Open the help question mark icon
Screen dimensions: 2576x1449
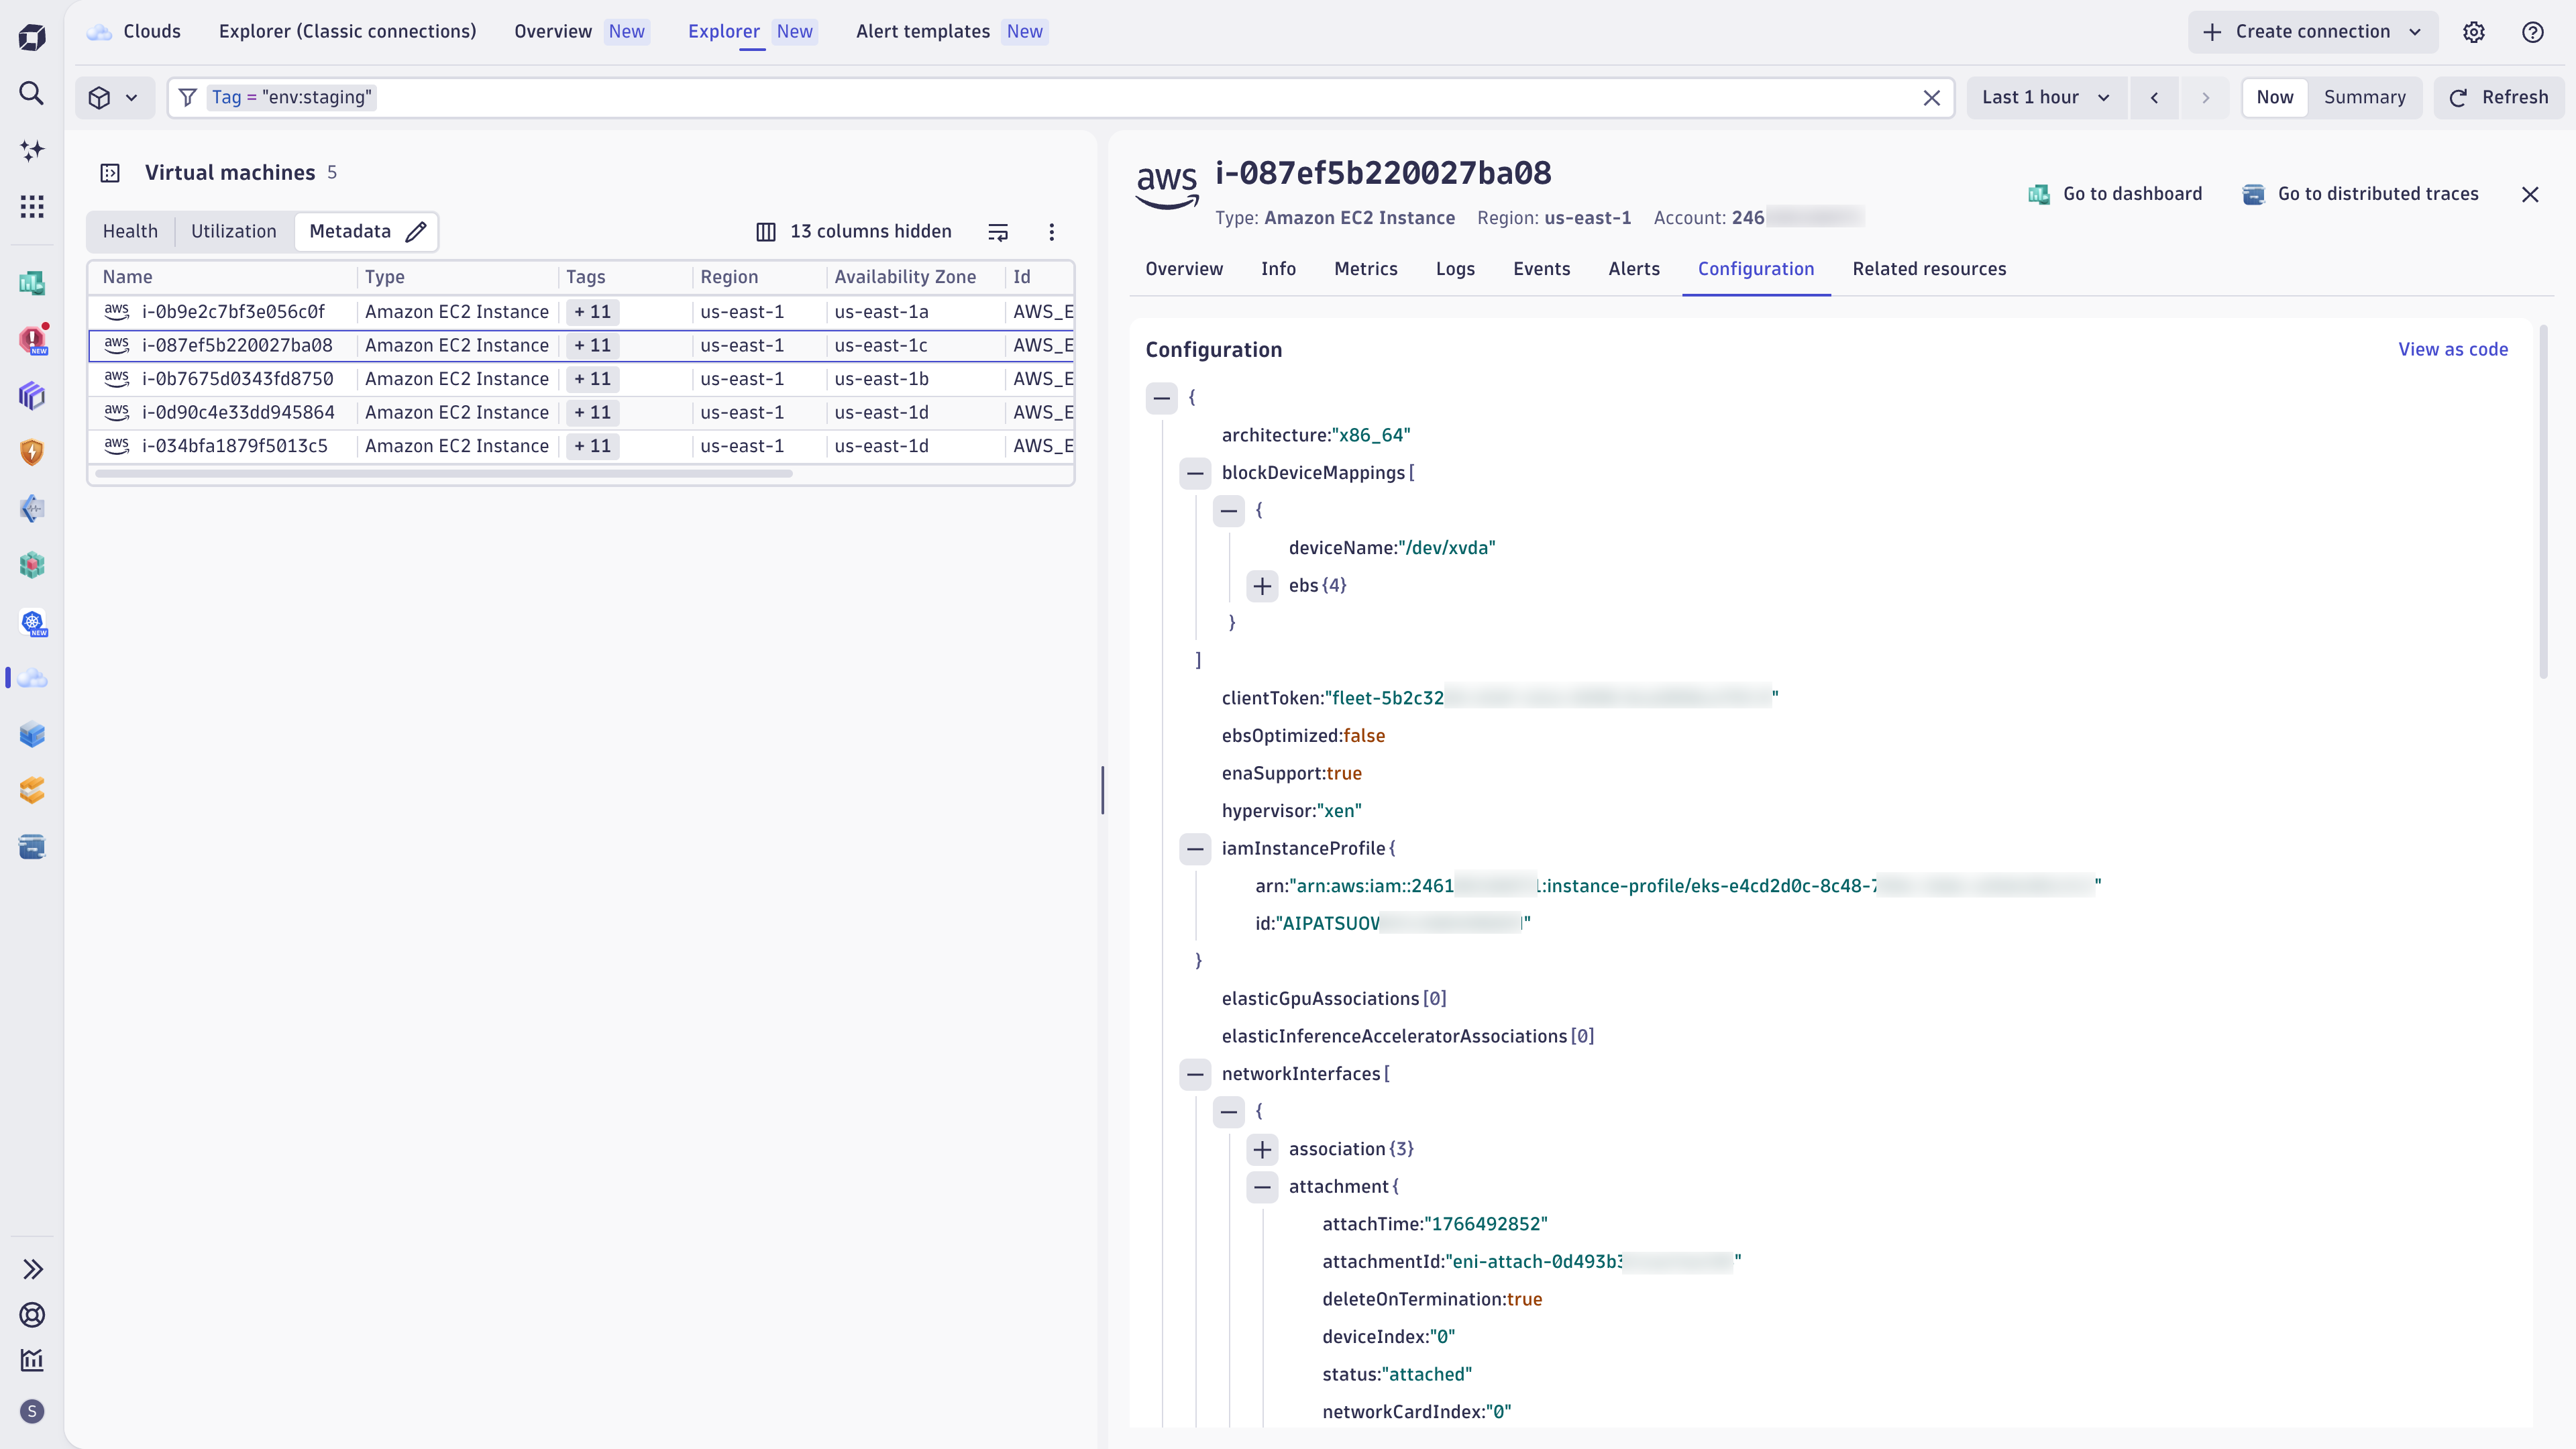pos(2532,32)
